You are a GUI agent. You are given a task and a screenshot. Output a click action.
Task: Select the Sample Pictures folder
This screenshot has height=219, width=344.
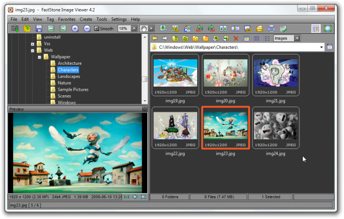[73, 89]
